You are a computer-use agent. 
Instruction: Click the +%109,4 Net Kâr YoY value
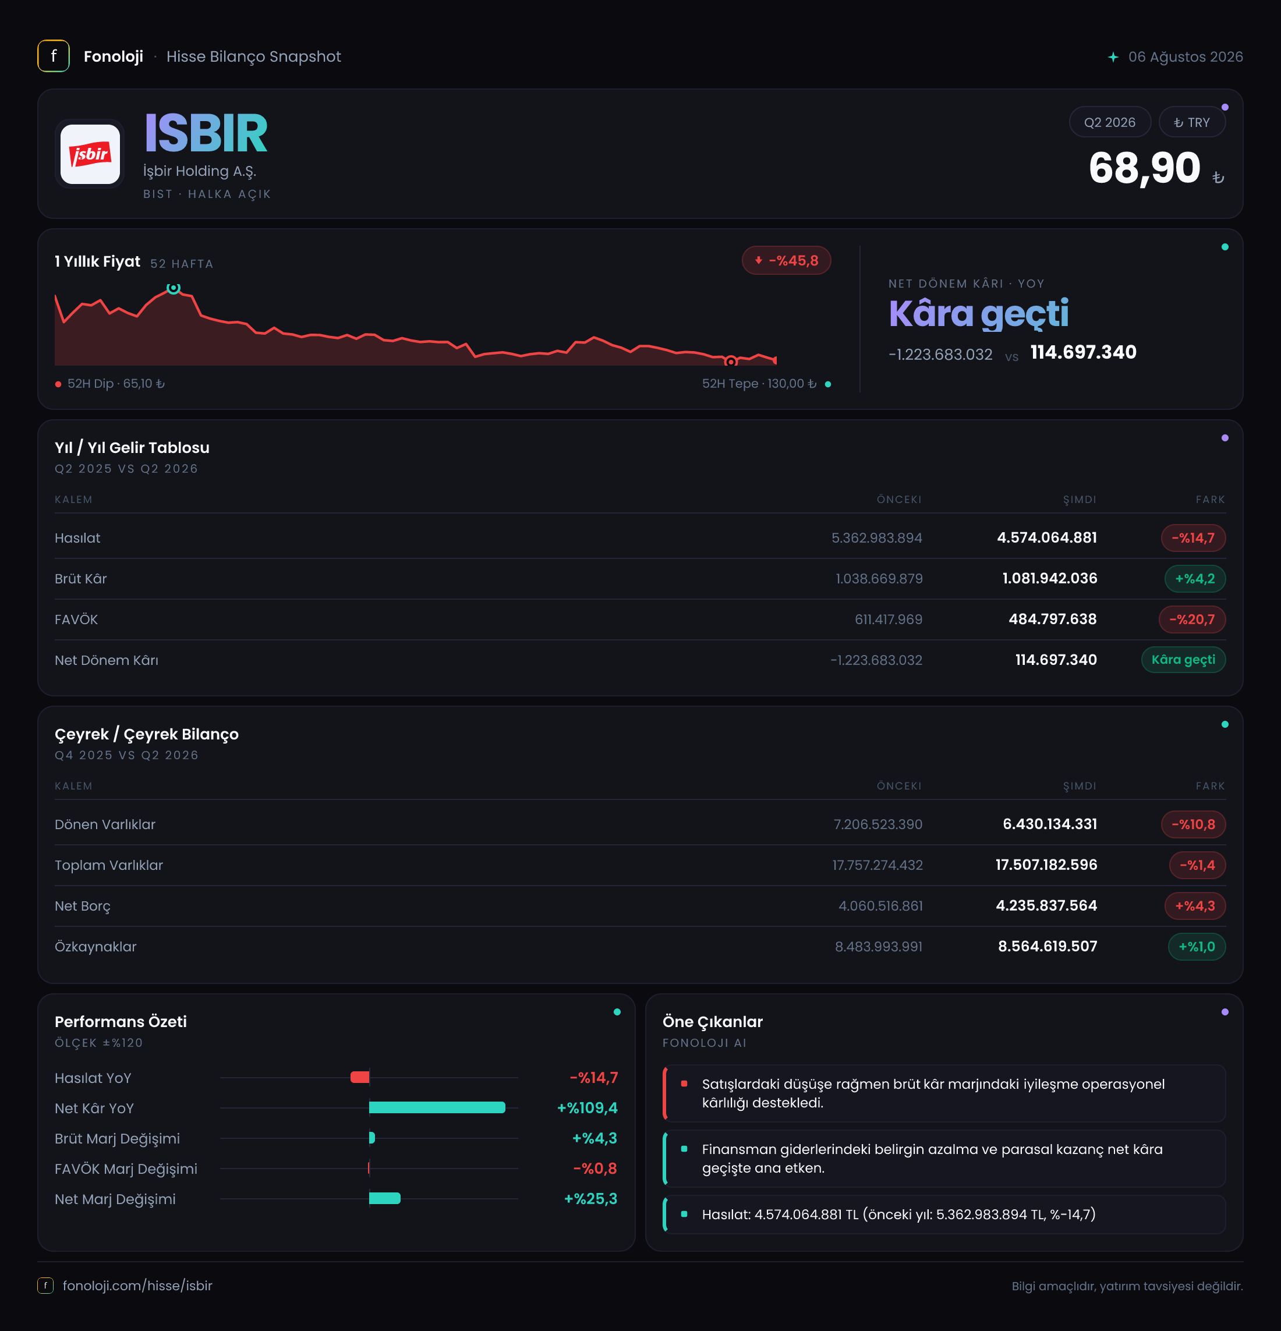coord(588,1108)
